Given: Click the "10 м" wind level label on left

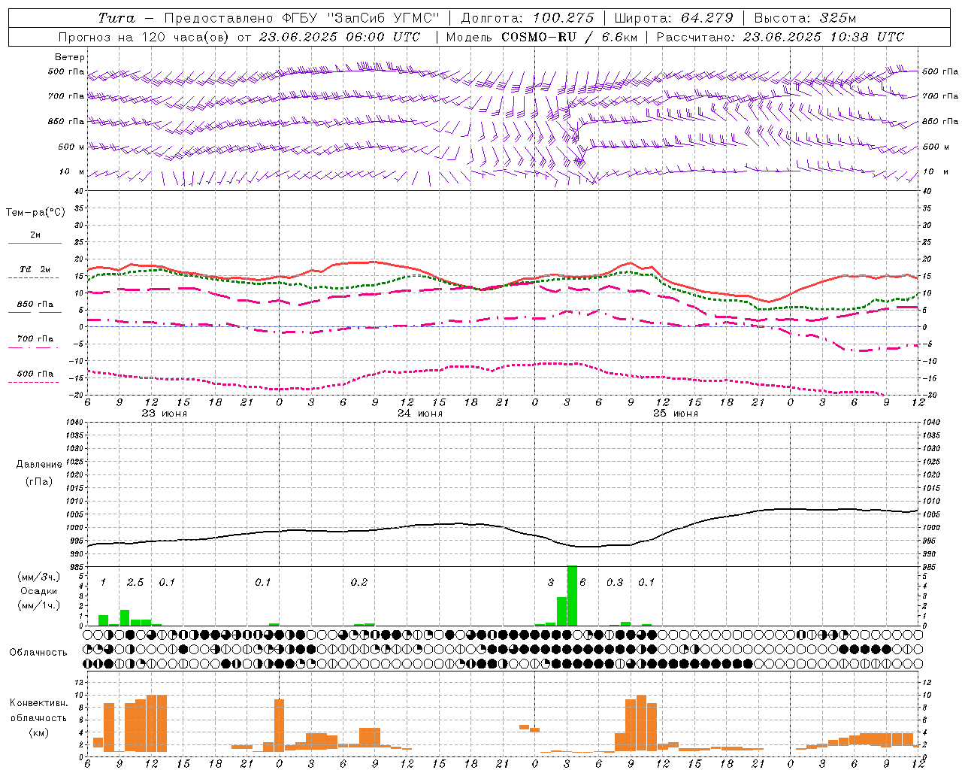Looking at the screenshot, I should pos(71,172).
